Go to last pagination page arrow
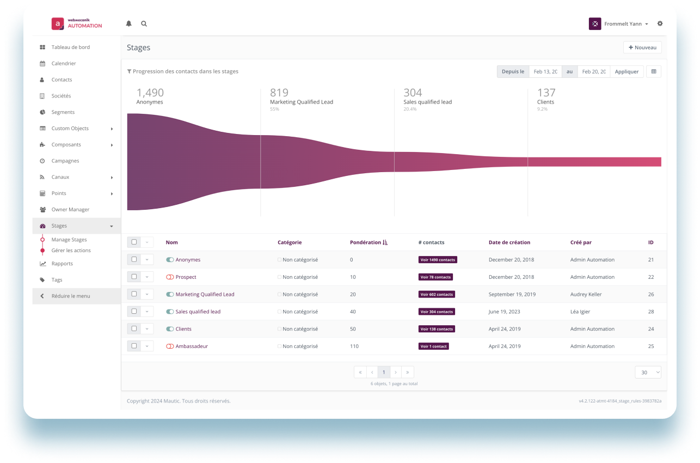Viewport: 700px width, 463px height. [408, 373]
